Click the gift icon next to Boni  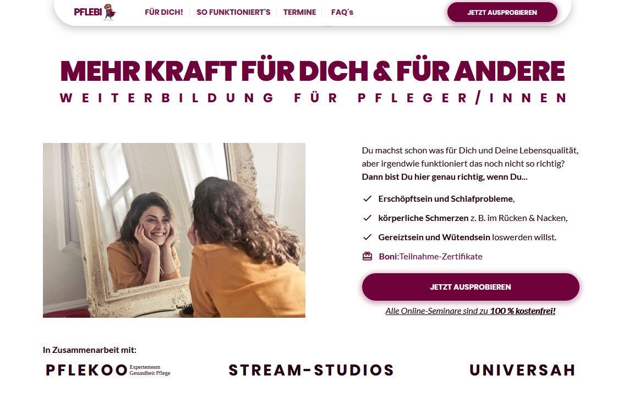tap(367, 256)
